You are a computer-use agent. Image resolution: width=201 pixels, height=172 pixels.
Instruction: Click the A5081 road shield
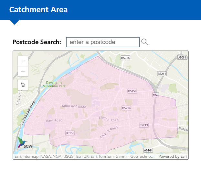click(182, 58)
